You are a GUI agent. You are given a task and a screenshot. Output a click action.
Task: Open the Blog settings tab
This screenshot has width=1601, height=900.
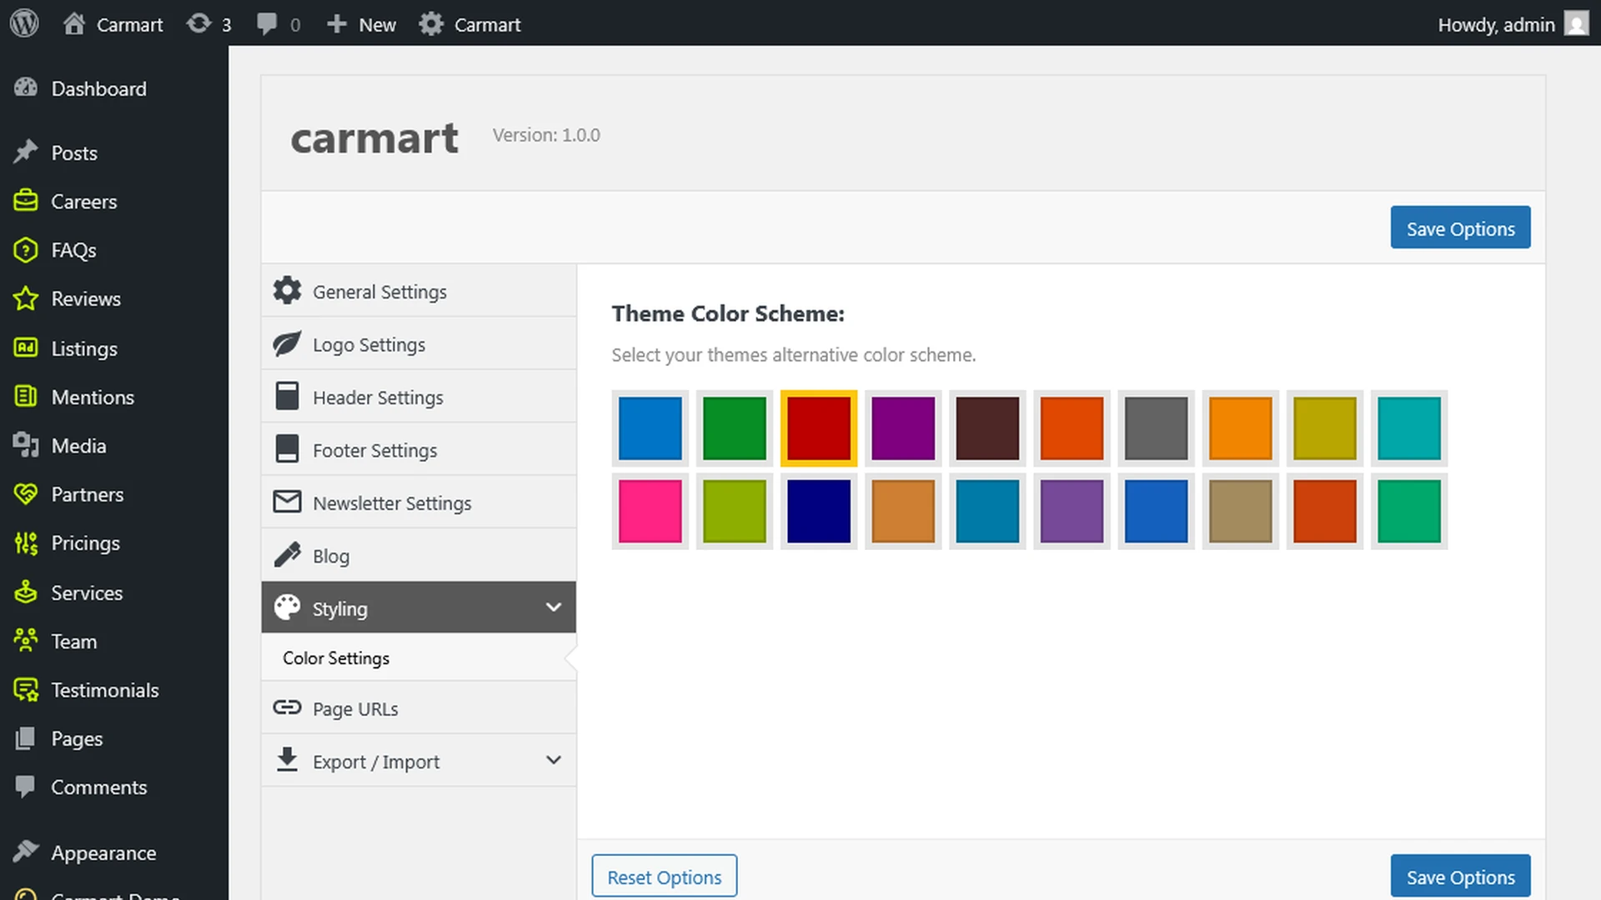[419, 555]
